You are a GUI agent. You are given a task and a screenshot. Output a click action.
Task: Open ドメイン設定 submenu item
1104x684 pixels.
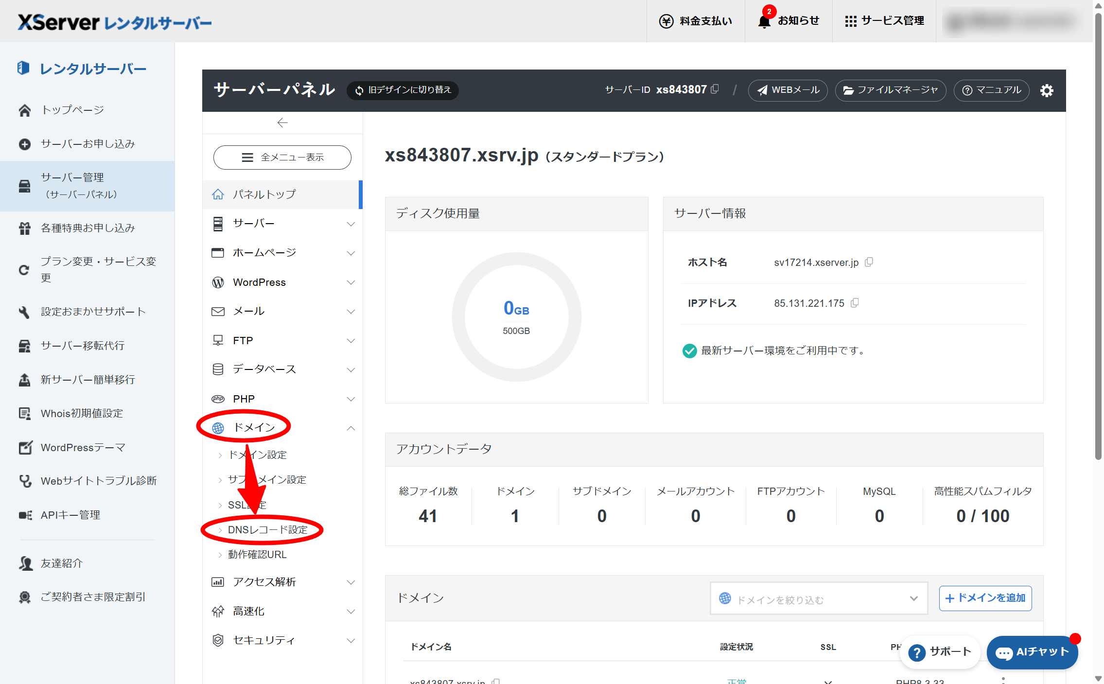(258, 455)
